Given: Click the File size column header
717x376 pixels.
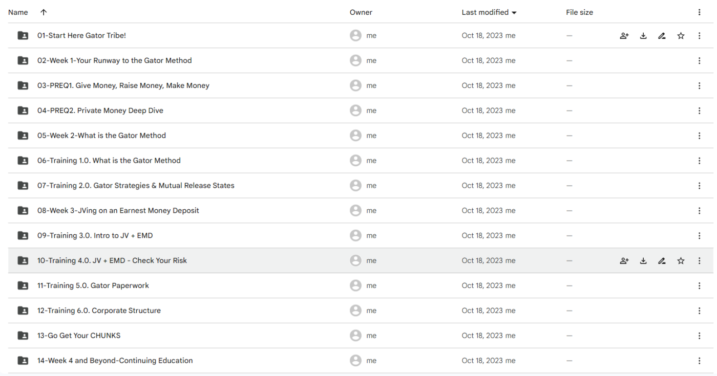Looking at the screenshot, I should pos(579,12).
